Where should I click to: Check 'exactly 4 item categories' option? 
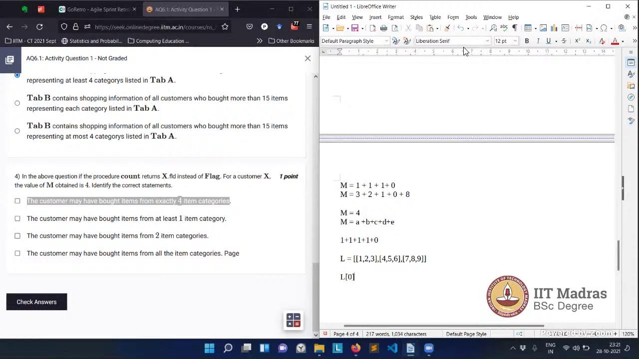[x=17, y=201]
